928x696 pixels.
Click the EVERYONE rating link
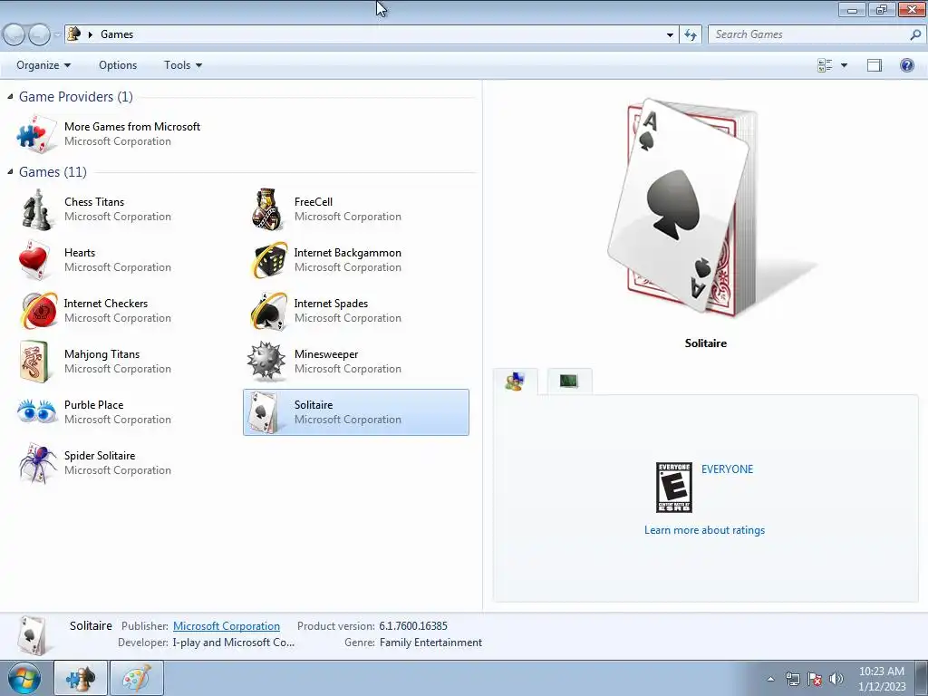click(727, 469)
